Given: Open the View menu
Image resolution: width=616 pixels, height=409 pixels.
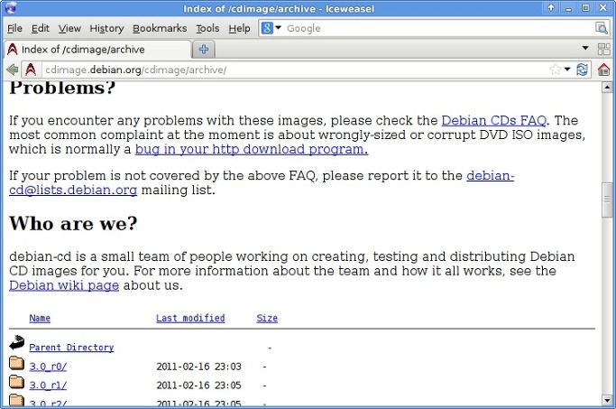Looking at the screenshot, I should [x=69, y=28].
